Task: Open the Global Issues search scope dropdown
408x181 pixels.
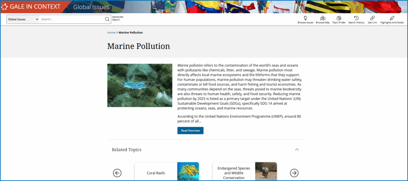Action: click(x=23, y=19)
